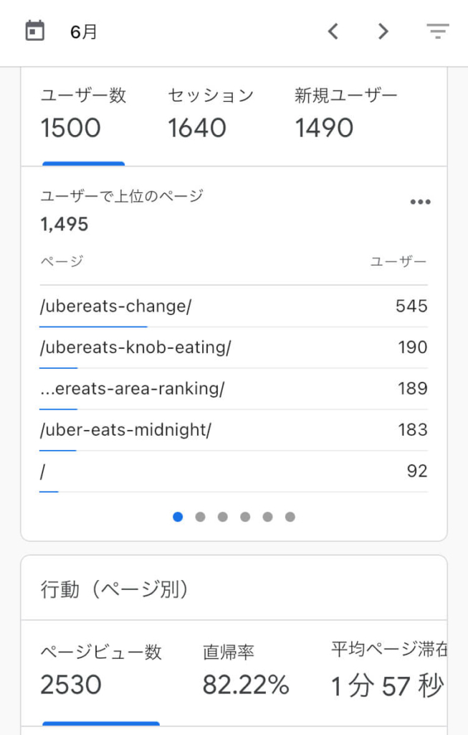The width and height of the screenshot is (468, 735).
Task: Jump to the fourth pagination dot
Action: 245,517
